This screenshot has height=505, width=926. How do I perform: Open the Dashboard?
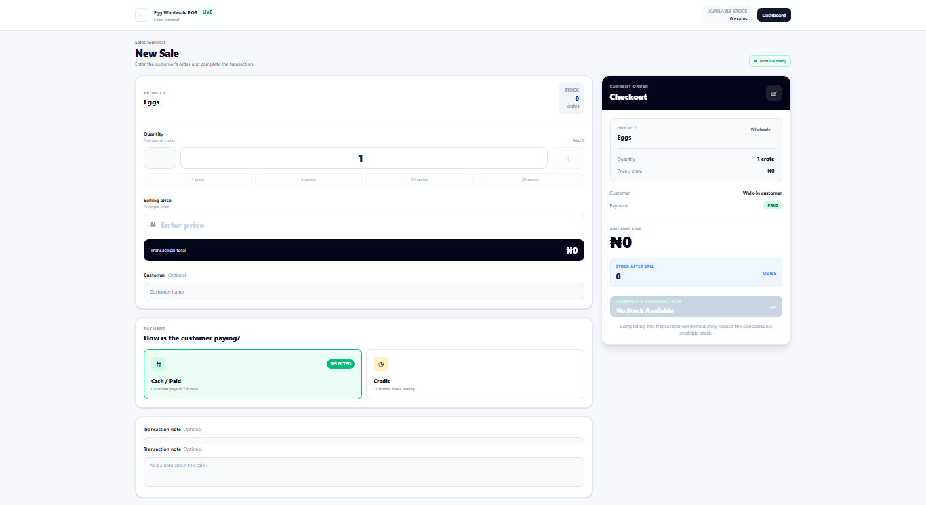(773, 15)
